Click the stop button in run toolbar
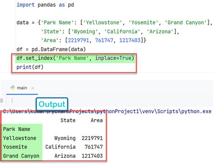Image resolution: width=214 pixels, height=164 pixels. pos(1,101)
